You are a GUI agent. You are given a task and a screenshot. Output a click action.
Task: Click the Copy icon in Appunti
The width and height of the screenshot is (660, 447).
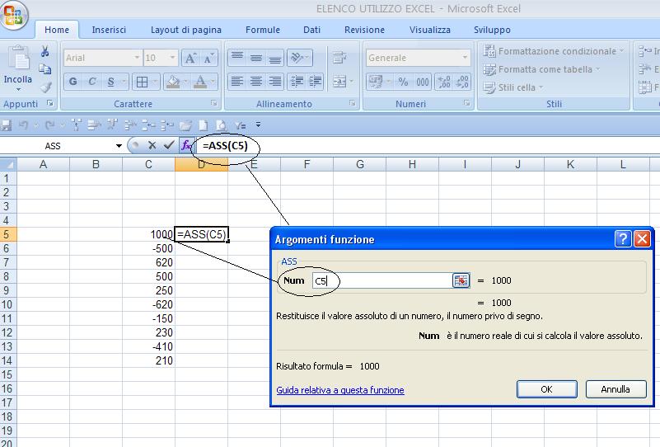[x=45, y=69]
